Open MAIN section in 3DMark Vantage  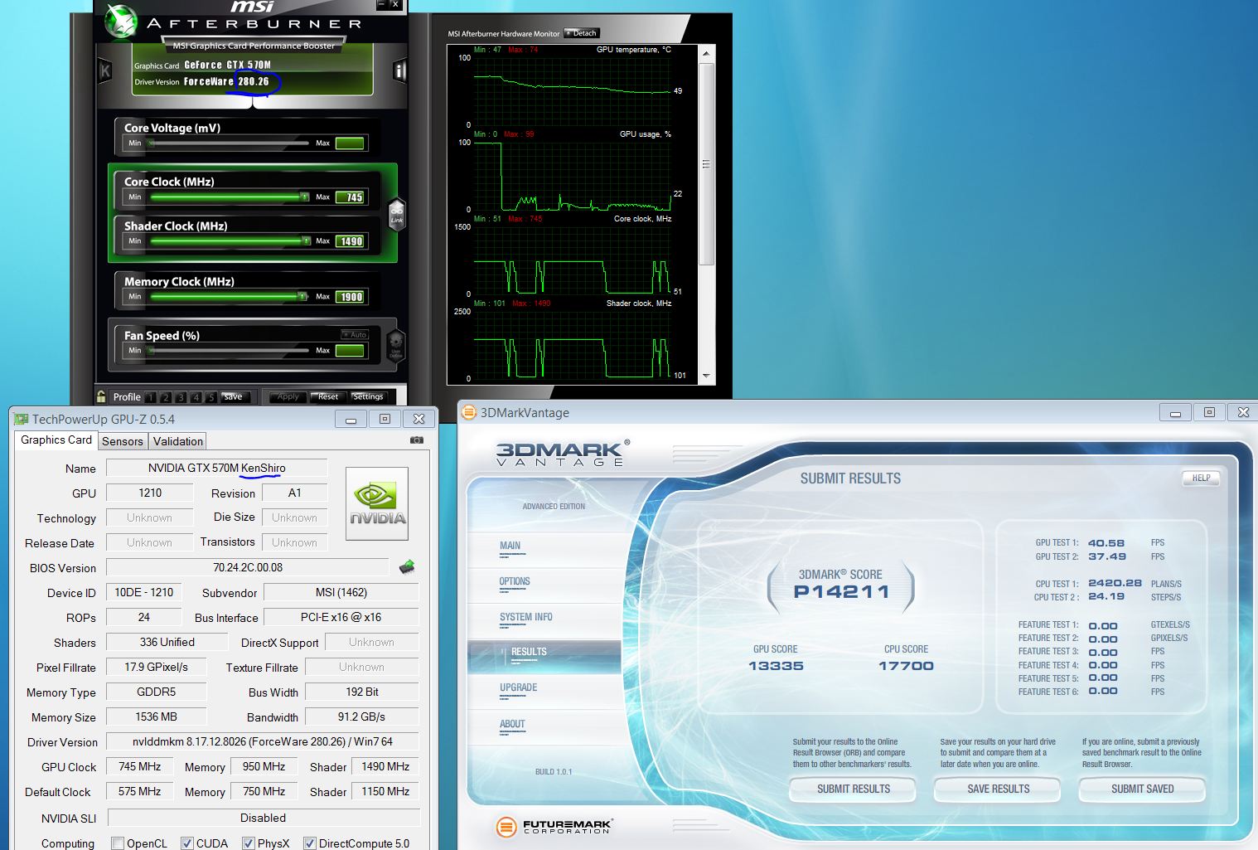point(510,546)
